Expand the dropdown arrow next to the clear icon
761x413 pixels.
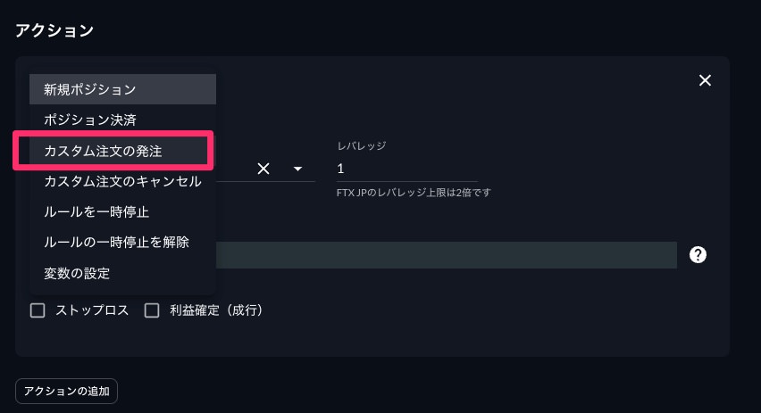coord(298,169)
